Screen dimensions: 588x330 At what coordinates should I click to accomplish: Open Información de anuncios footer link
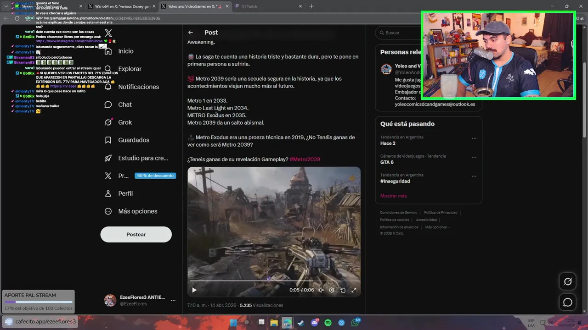point(399,227)
